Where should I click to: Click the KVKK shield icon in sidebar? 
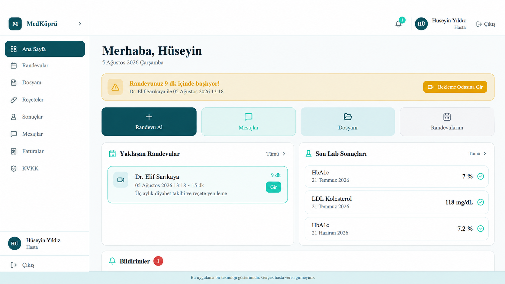pos(14,168)
